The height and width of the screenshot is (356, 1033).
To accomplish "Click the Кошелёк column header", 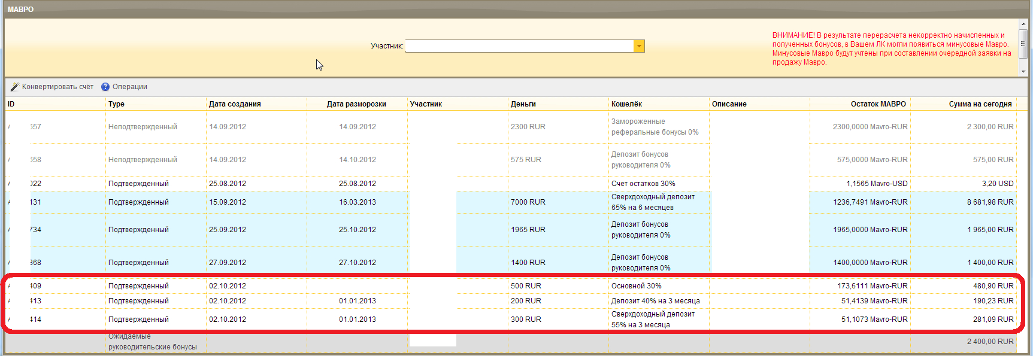I will point(659,104).
